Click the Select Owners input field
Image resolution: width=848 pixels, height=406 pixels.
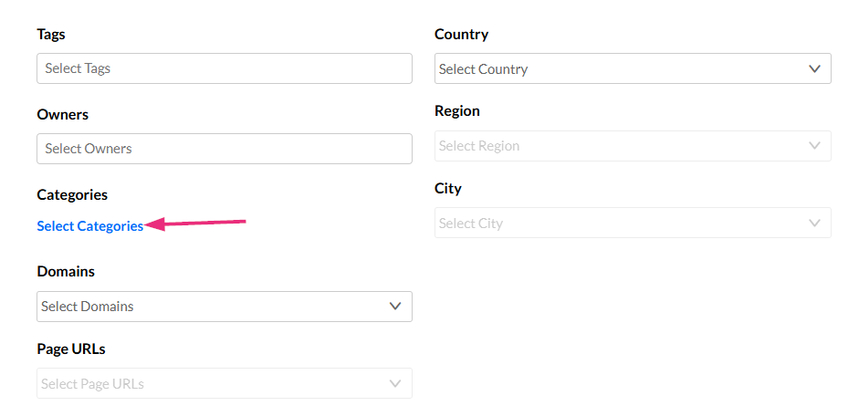pos(224,149)
